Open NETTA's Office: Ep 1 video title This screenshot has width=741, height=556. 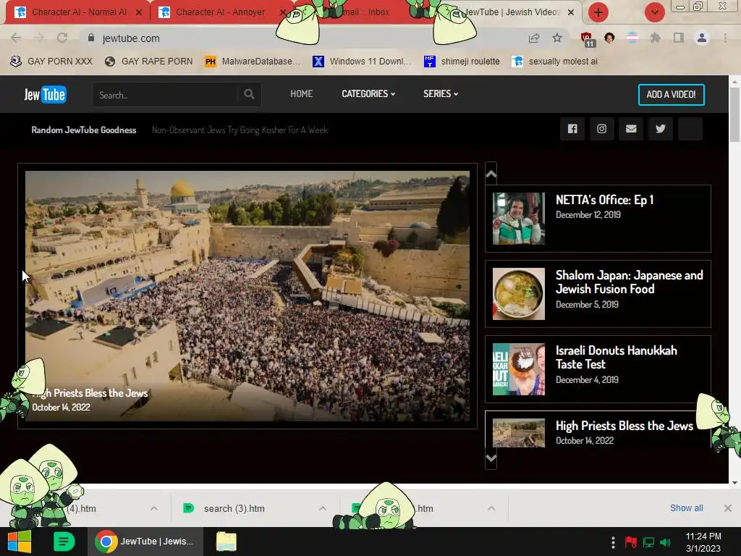click(x=604, y=200)
